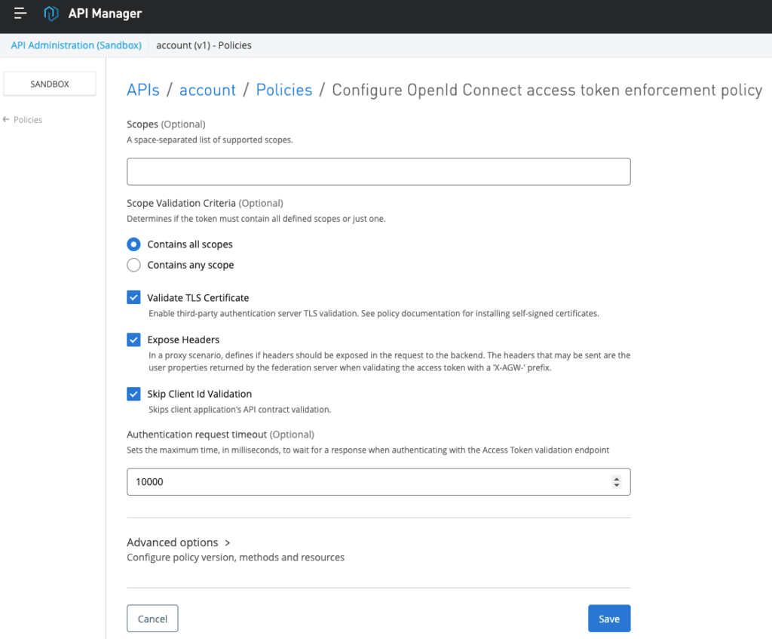Open the SANDBOX environment selector
The image size is (772, 639).
tap(50, 84)
